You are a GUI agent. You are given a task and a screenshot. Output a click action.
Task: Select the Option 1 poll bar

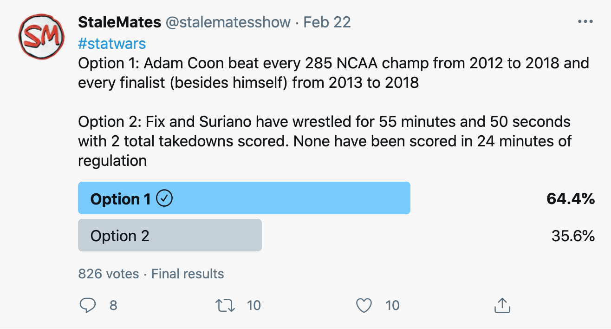pos(244,198)
